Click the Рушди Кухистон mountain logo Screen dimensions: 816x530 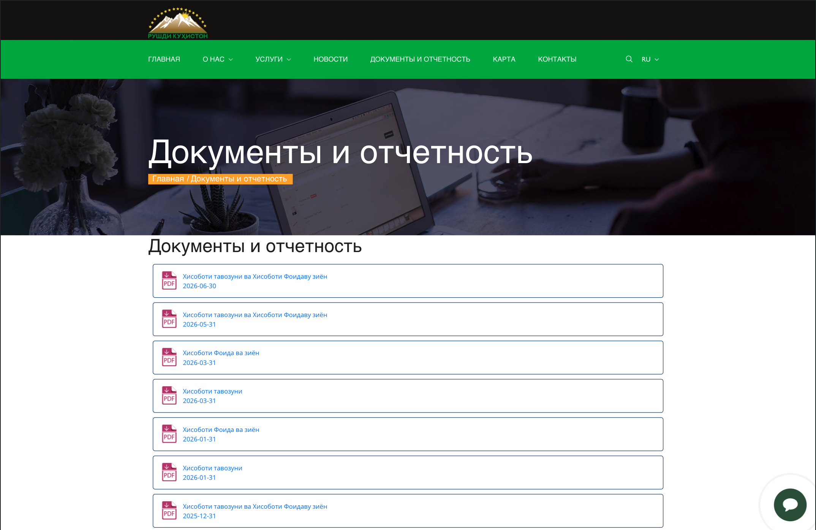(x=178, y=23)
